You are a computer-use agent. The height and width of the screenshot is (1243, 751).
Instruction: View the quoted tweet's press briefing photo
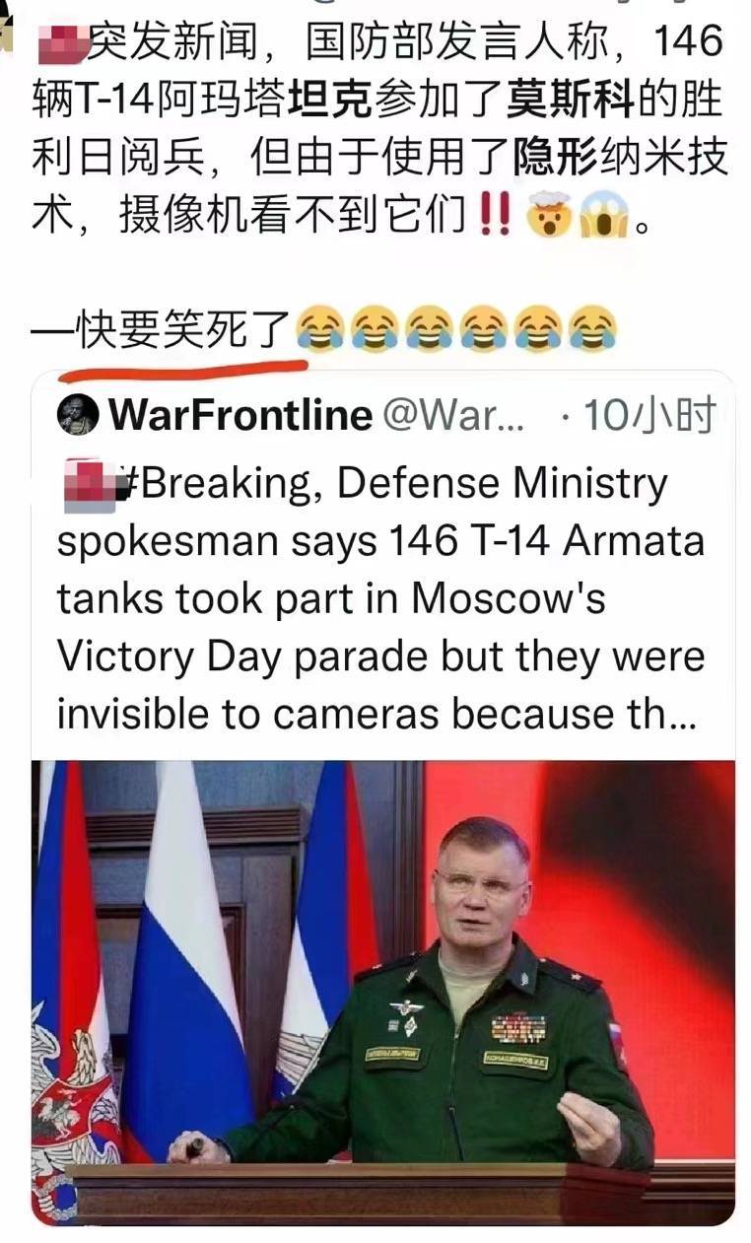tap(383, 992)
